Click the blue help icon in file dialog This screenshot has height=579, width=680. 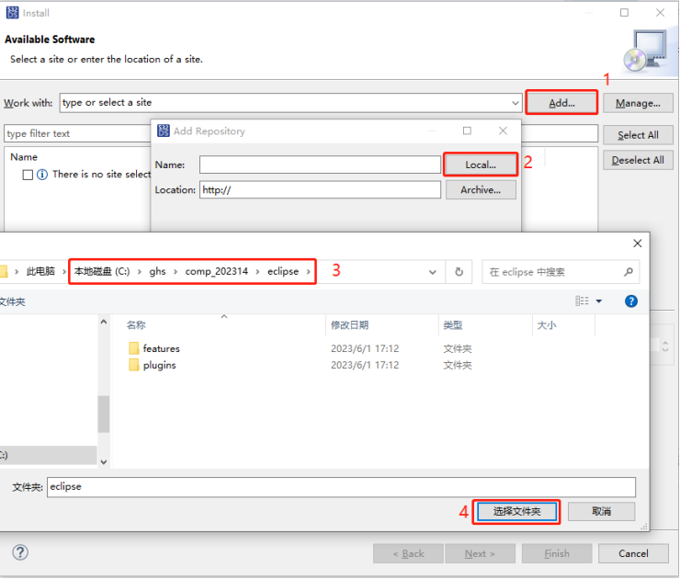pyautogui.click(x=630, y=301)
